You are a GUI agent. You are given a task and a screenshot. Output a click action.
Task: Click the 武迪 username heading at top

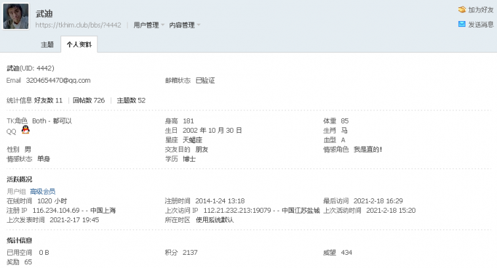click(45, 12)
